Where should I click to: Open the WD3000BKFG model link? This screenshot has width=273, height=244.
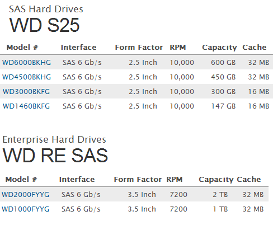click(x=26, y=92)
